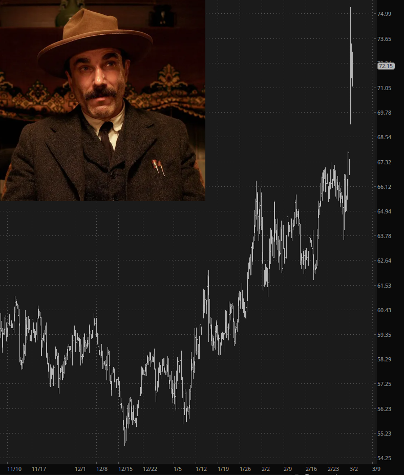This screenshot has width=404, height=475.
Task: Select the embedded photo of man in hat
Action: click(x=102, y=100)
